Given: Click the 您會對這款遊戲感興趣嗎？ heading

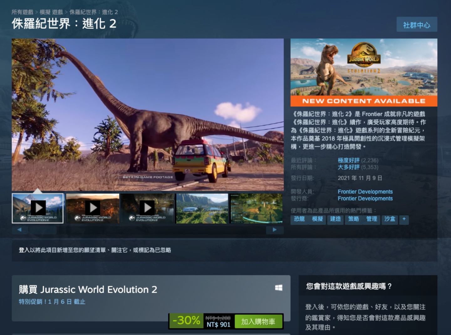Looking at the screenshot, I should tap(349, 286).
